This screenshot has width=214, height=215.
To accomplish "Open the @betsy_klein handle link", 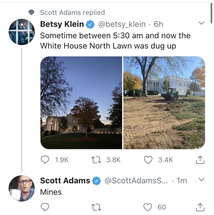I will (122, 24).
